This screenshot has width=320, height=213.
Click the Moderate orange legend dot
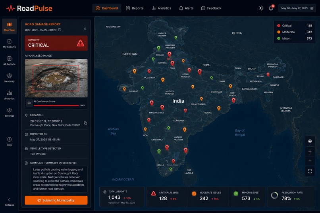pyautogui.click(x=279, y=32)
